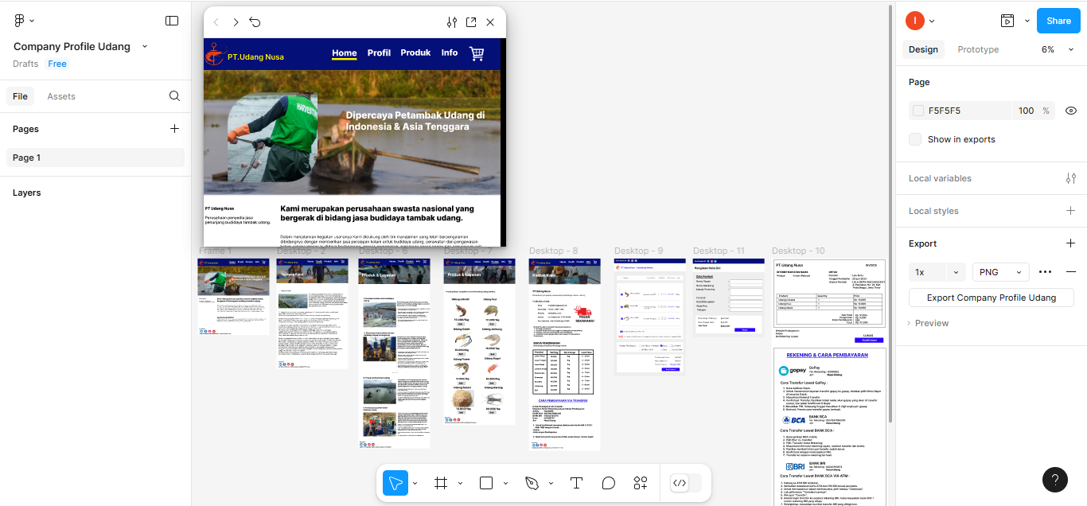The width and height of the screenshot is (1087, 506).
Task: Open the presented flow in a new tab
Action: (470, 22)
